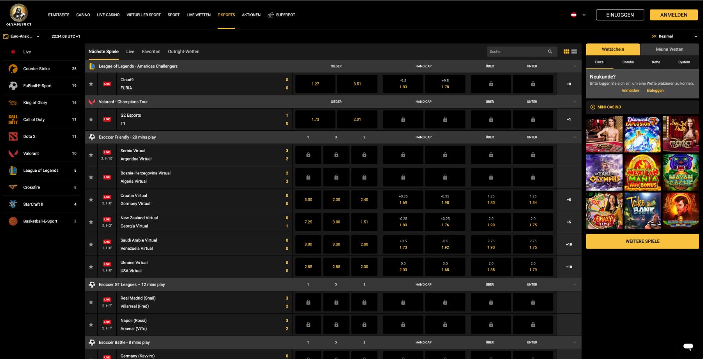Open Virtueller Sport menu item
The image size is (703, 359).
pos(143,15)
